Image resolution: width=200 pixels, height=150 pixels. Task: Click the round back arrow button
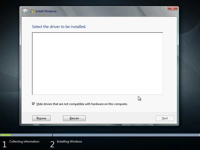pos(25,11)
